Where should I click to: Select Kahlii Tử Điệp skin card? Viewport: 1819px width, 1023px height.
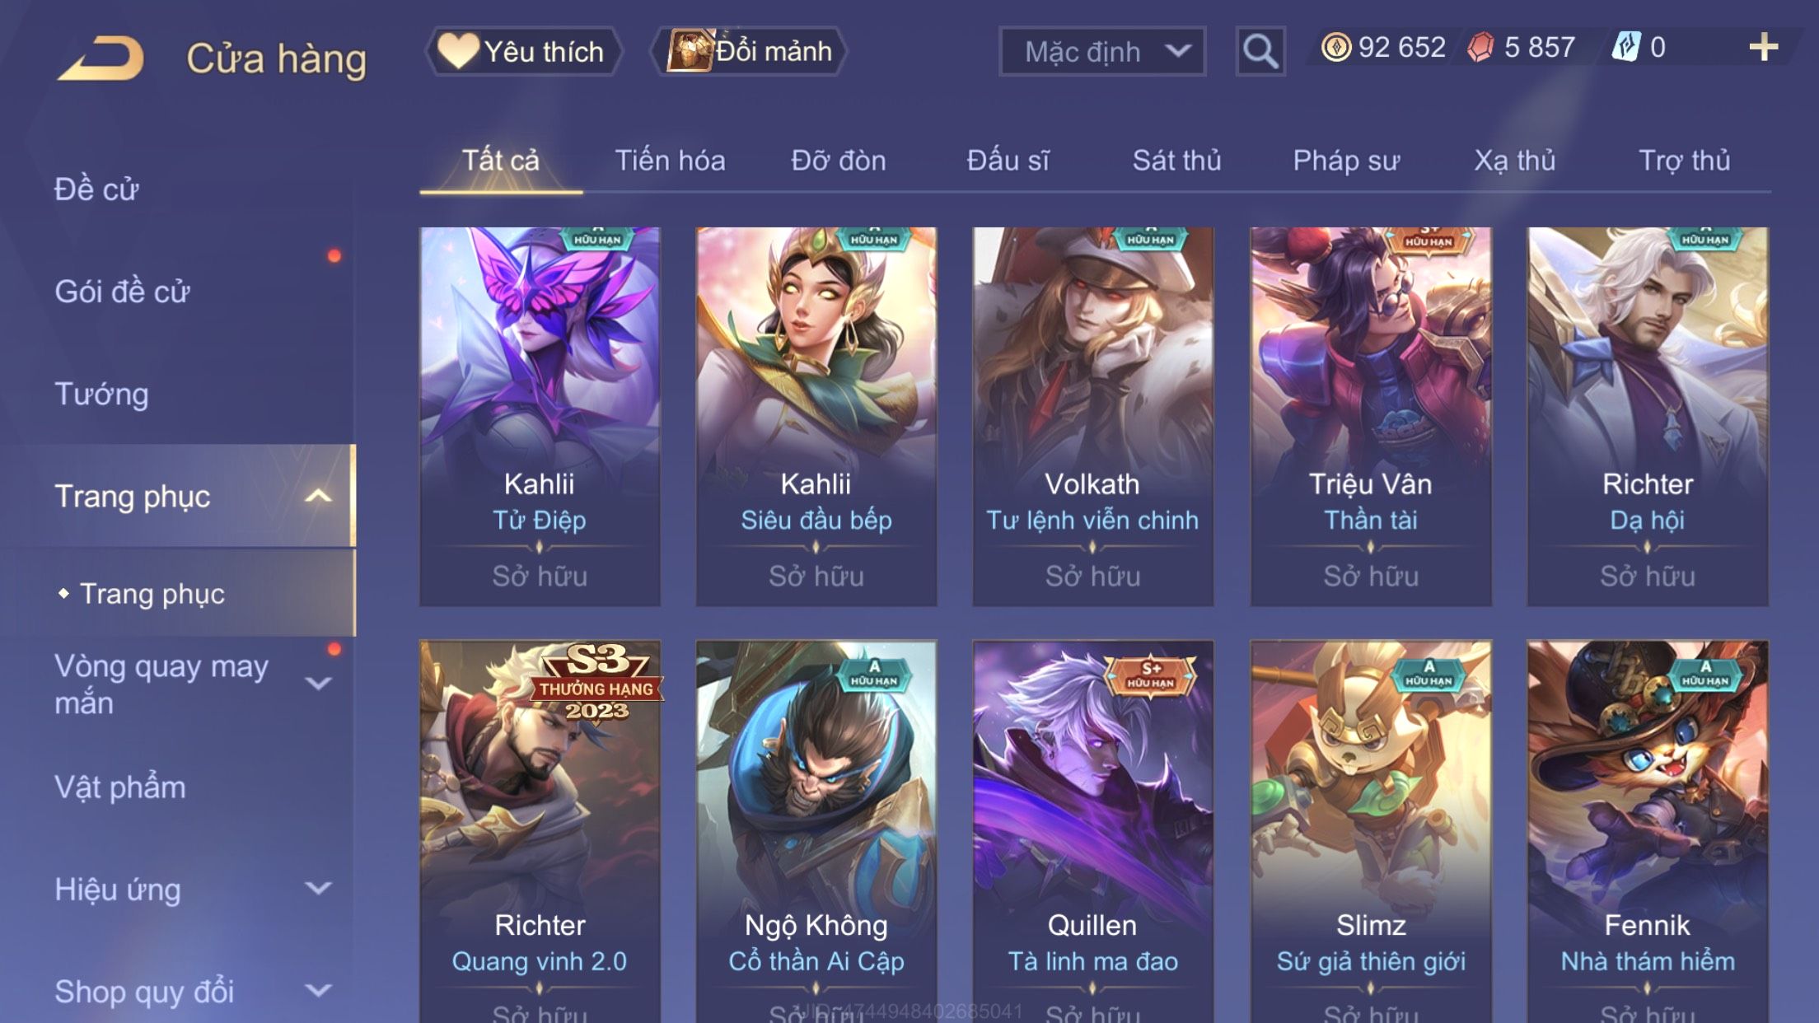point(540,417)
